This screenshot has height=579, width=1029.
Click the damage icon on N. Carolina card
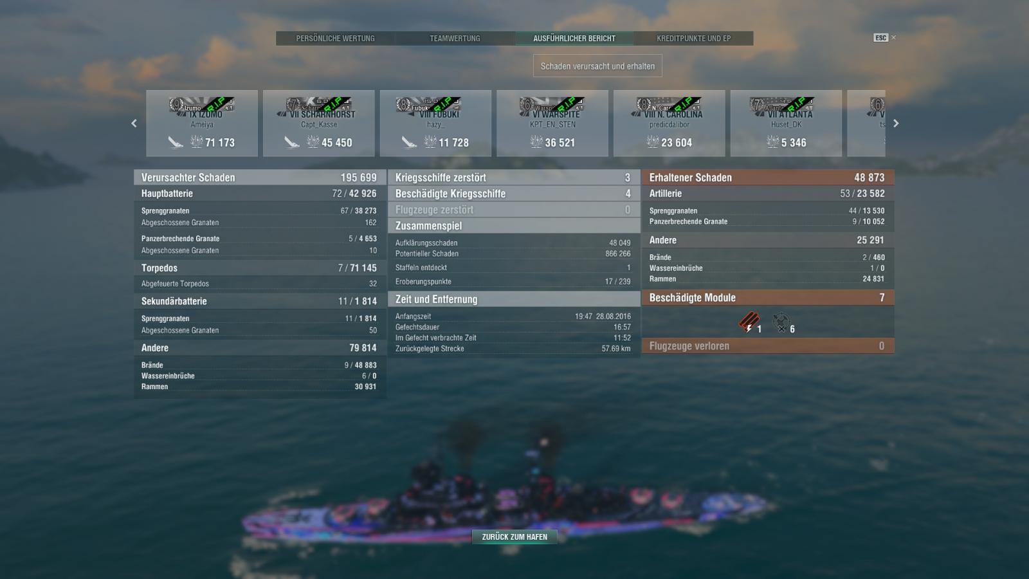(x=653, y=142)
